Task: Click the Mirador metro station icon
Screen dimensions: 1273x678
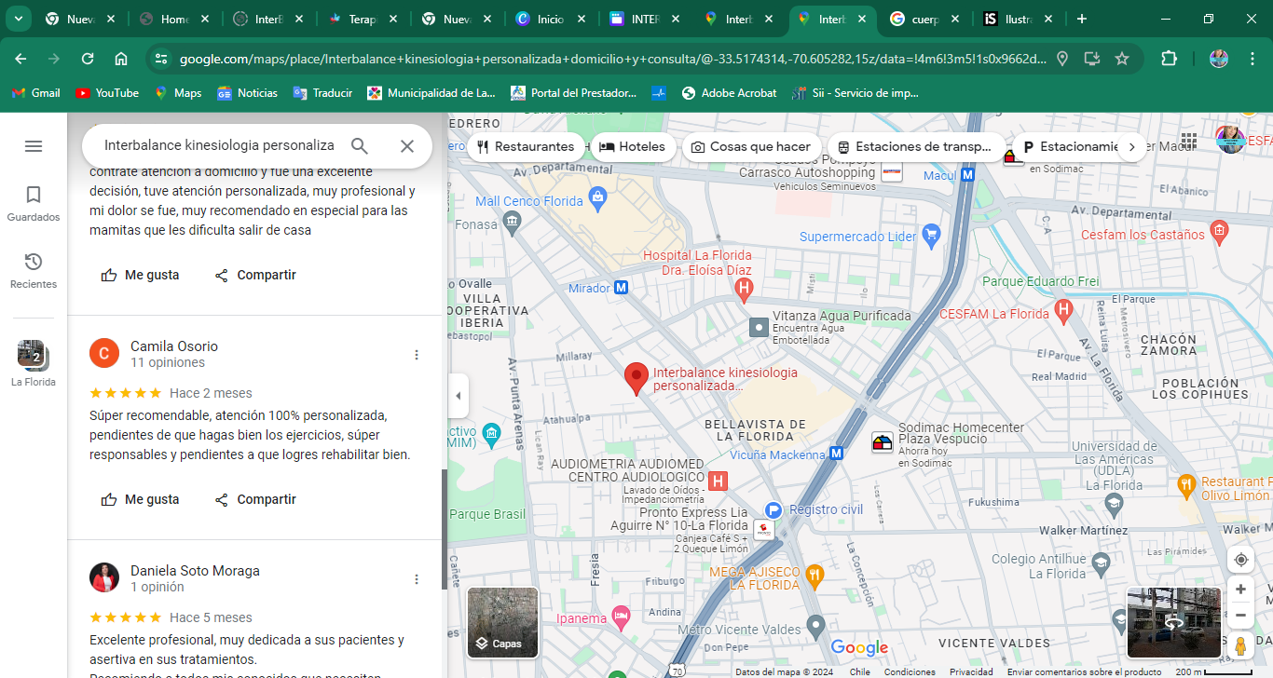Action: (x=622, y=288)
